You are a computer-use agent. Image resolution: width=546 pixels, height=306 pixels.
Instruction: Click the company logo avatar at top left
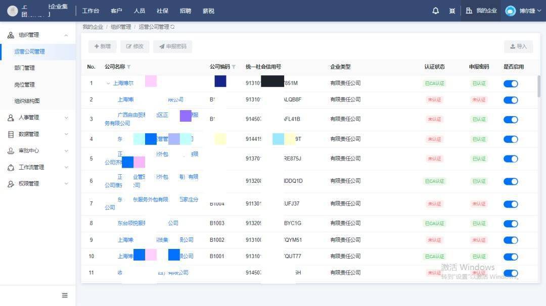[13, 11]
